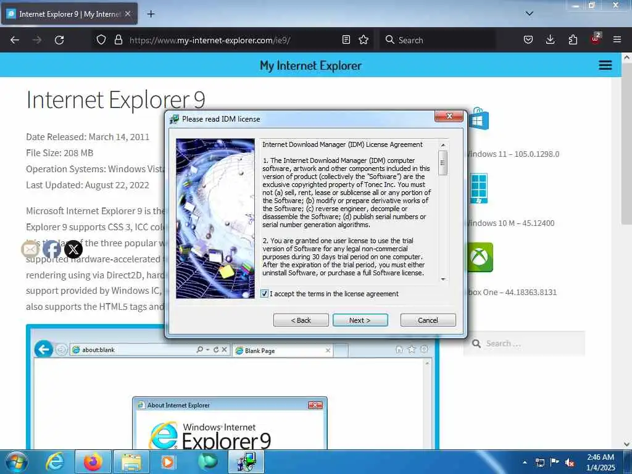Click the Windows 11 logo icon

479,119
